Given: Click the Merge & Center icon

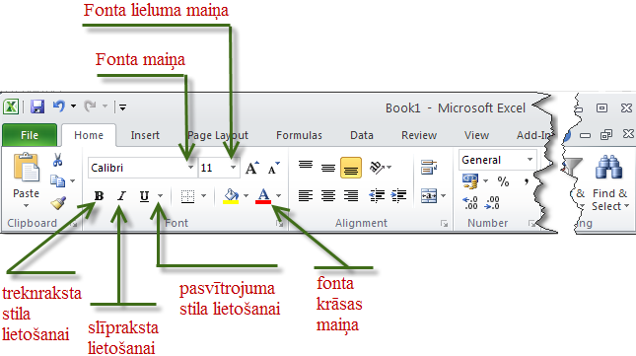Looking at the screenshot, I should [x=429, y=196].
